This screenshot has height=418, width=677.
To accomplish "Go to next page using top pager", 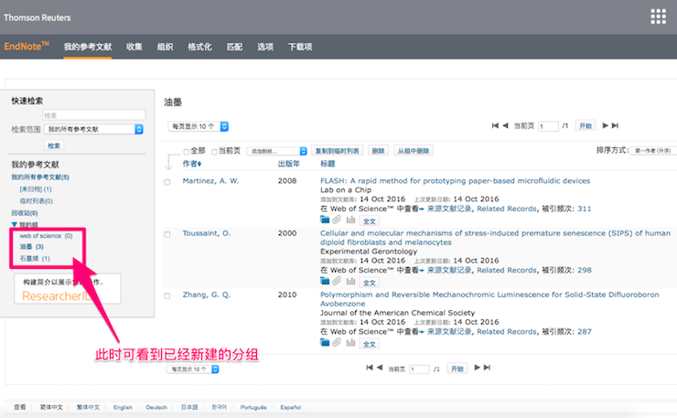I will 605,125.
